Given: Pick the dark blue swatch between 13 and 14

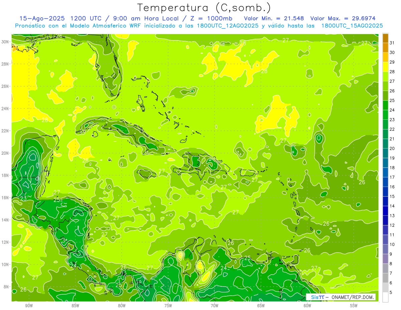Looking at the screenshot, I should pos(386,211).
